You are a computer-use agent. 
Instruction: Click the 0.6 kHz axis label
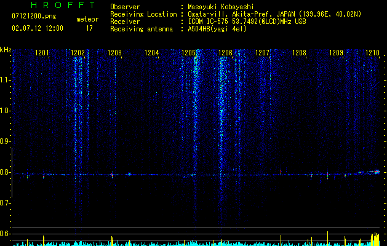[6, 234]
